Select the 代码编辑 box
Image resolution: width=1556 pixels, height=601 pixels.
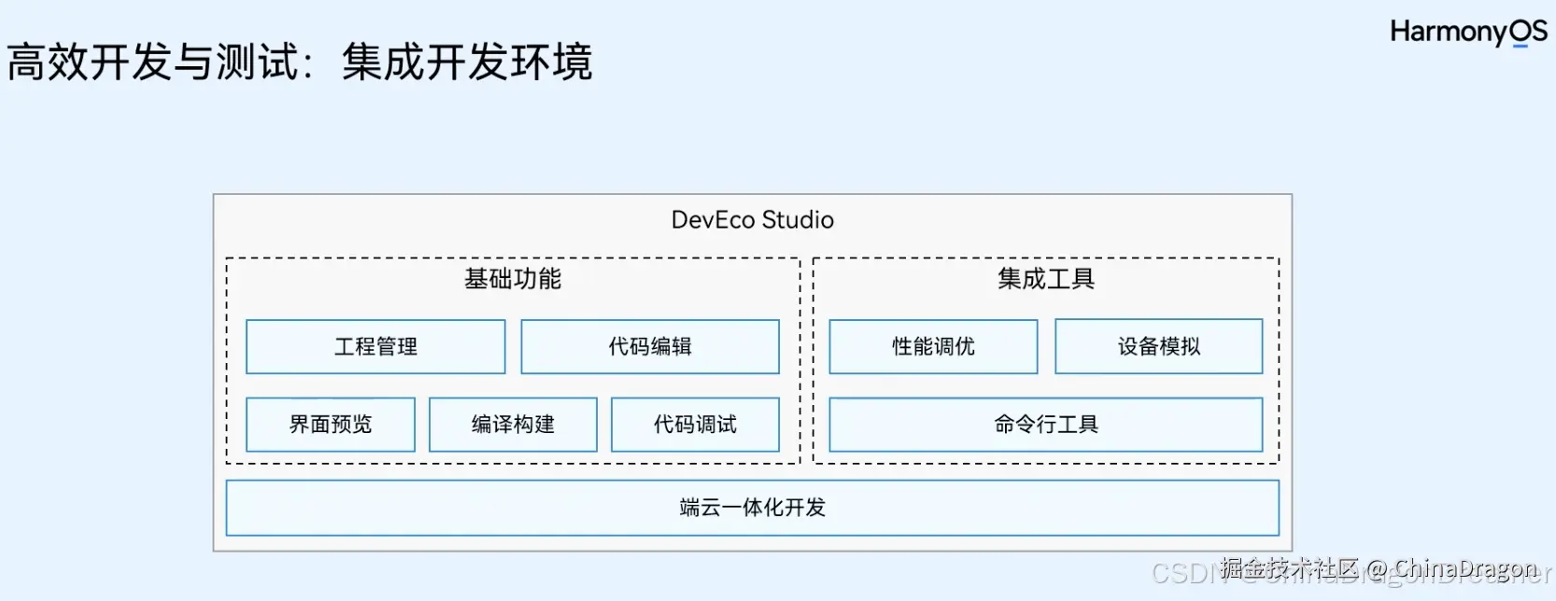pyautogui.click(x=650, y=347)
